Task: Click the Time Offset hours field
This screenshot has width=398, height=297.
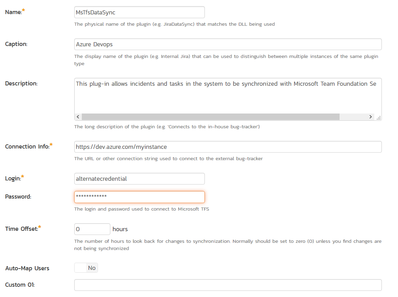Action: click(92, 229)
